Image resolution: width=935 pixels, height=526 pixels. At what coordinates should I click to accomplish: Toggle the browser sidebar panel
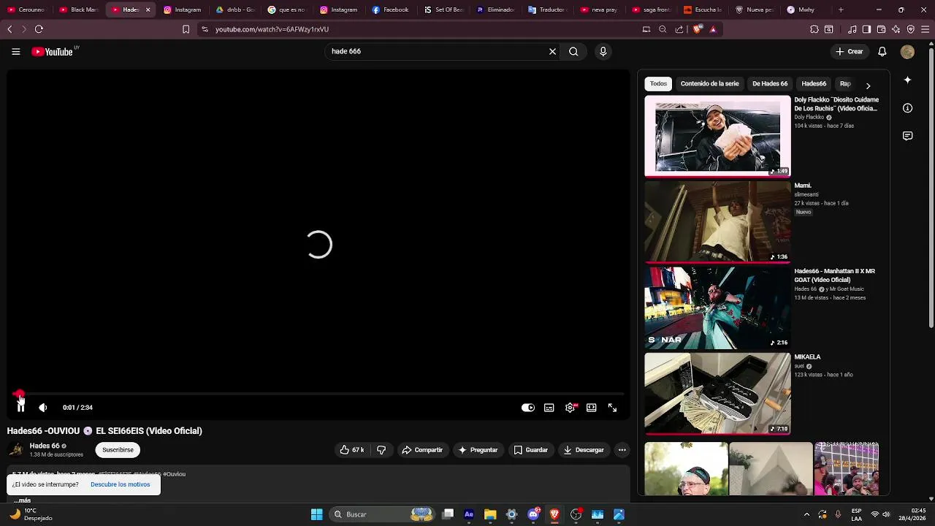click(x=866, y=29)
